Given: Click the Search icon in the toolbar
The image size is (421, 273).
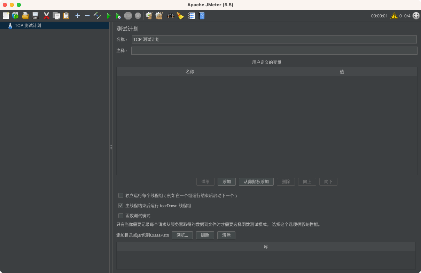Looking at the screenshot, I should [x=170, y=16].
